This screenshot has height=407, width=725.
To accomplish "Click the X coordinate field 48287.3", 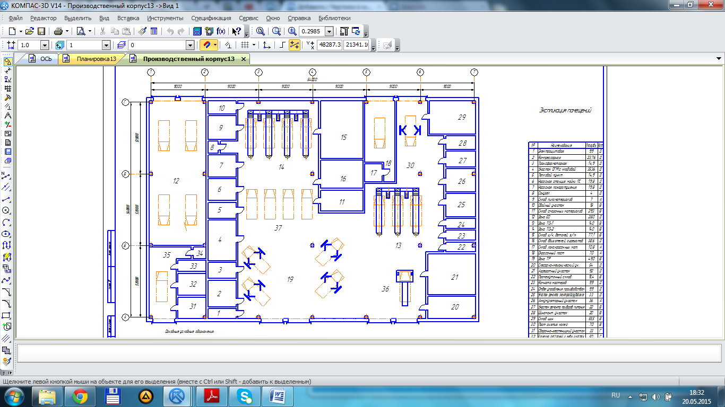I will (330, 46).
